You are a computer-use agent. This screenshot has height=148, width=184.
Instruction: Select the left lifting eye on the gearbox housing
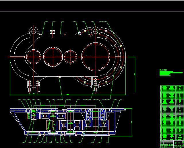click(x=34, y=31)
